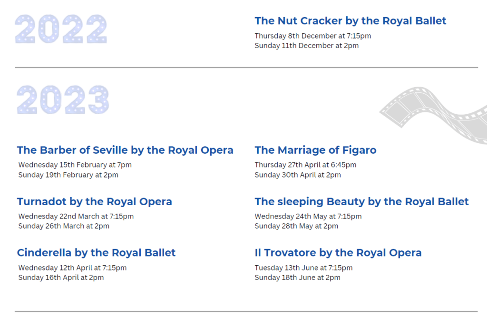Select Wednesday 22nd March at 7:15pm showing
Viewport: 487px width, 319px height.
(76, 216)
